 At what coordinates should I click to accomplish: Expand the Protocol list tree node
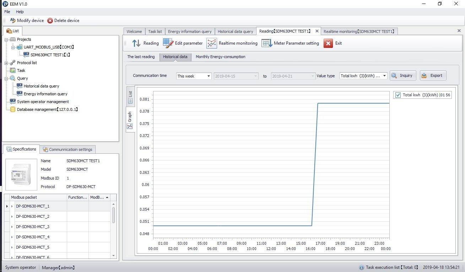6,63
